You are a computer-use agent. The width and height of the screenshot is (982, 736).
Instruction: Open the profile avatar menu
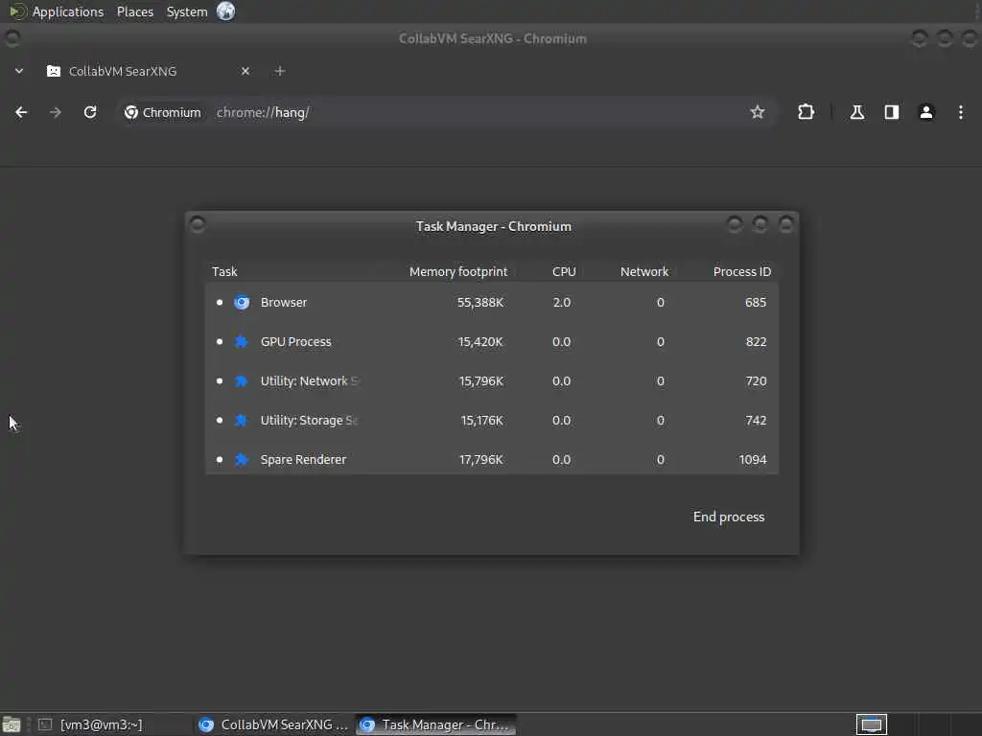(925, 112)
